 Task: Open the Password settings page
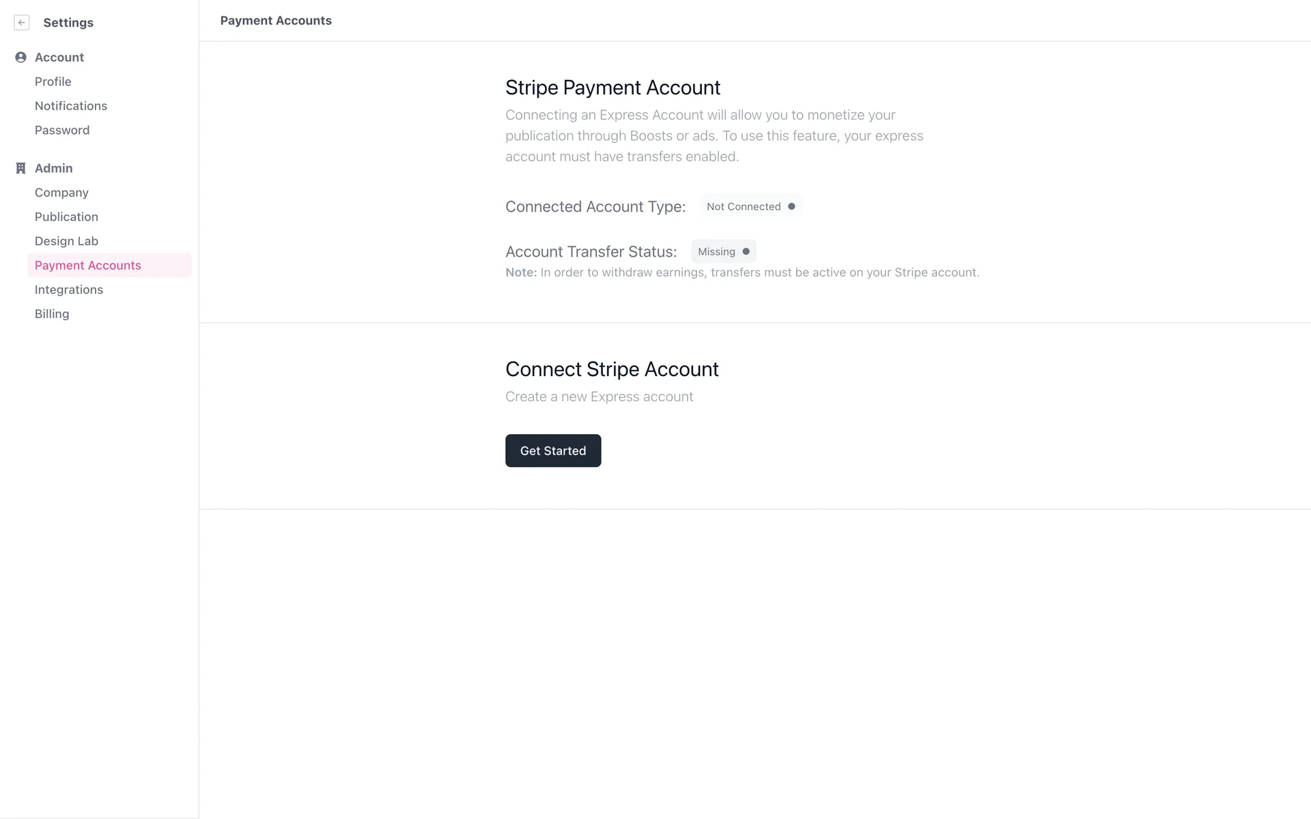click(62, 130)
